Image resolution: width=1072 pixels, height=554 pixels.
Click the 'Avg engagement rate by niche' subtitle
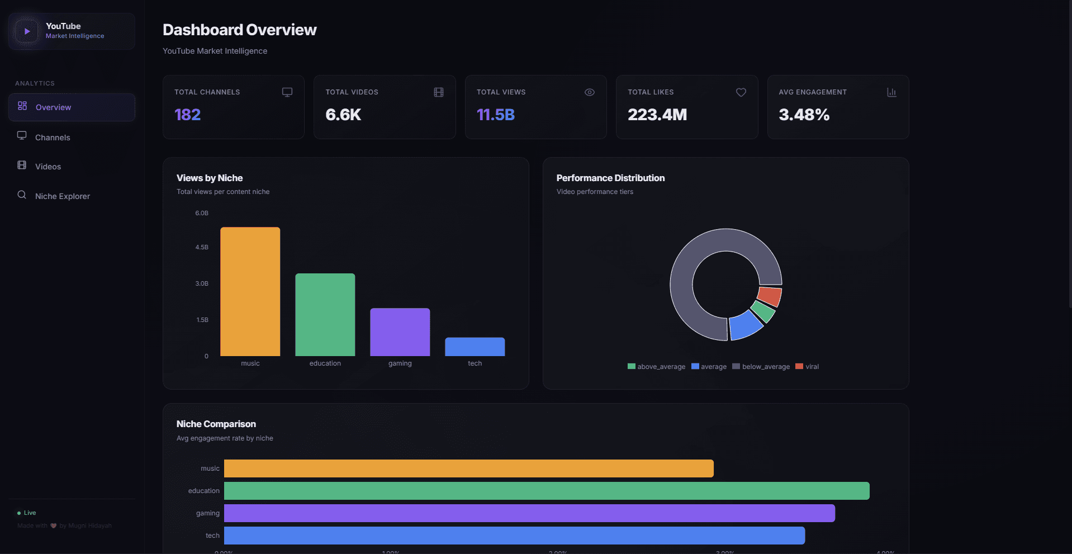(x=225, y=438)
